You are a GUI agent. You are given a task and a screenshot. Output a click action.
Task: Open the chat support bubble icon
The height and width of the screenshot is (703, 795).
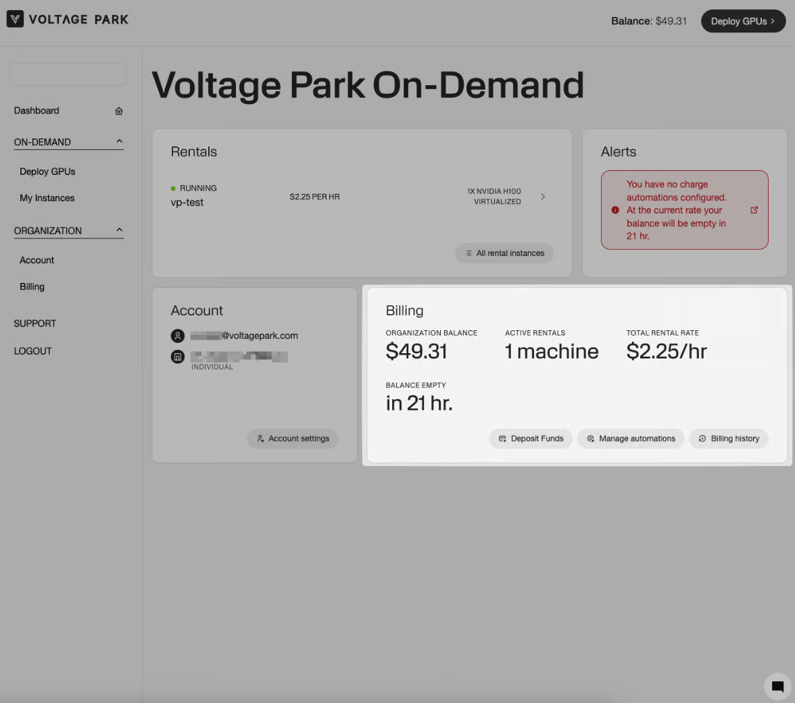point(777,687)
